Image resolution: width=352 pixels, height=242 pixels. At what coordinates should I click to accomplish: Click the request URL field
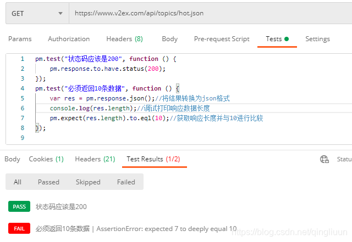[210, 13]
